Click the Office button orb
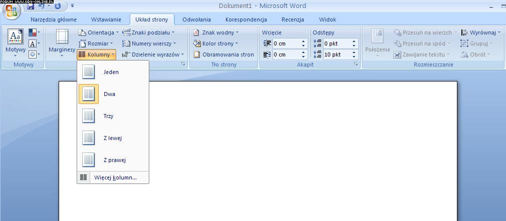 pyautogui.click(x=12, y=11)
